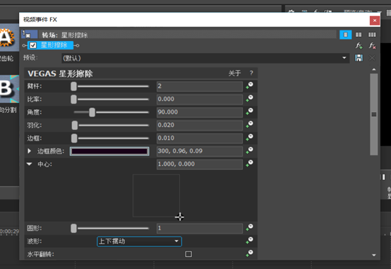Click the center position preview box

point(156,196)
